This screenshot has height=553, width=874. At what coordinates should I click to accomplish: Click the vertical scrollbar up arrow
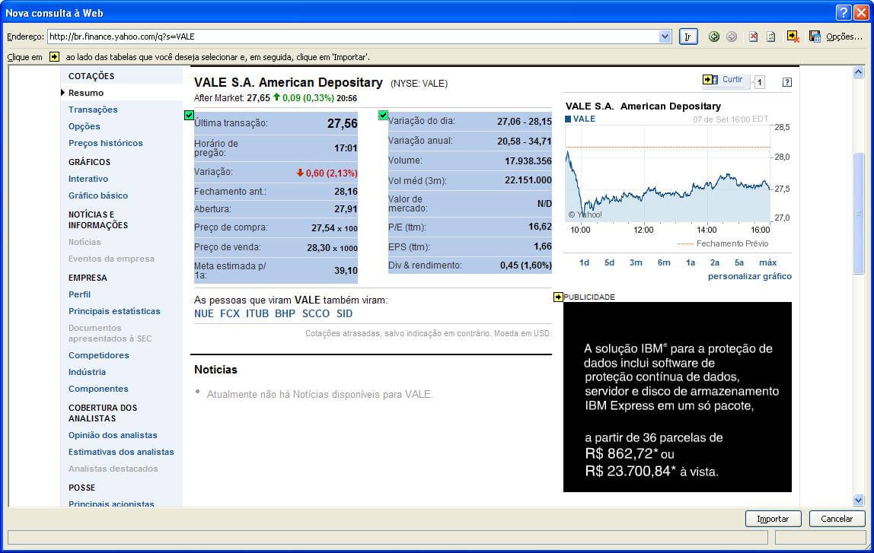click(859, 72)
